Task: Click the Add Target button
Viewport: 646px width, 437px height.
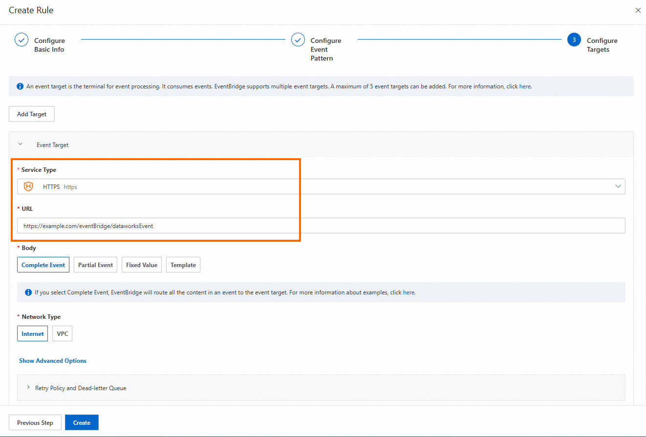Action: click(x=32, y=114)
